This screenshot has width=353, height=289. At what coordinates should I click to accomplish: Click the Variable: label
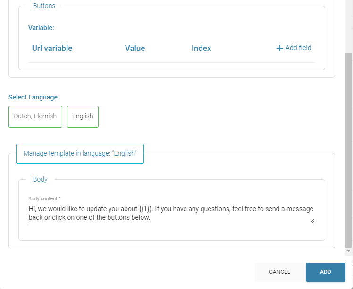tap(41, 28)
